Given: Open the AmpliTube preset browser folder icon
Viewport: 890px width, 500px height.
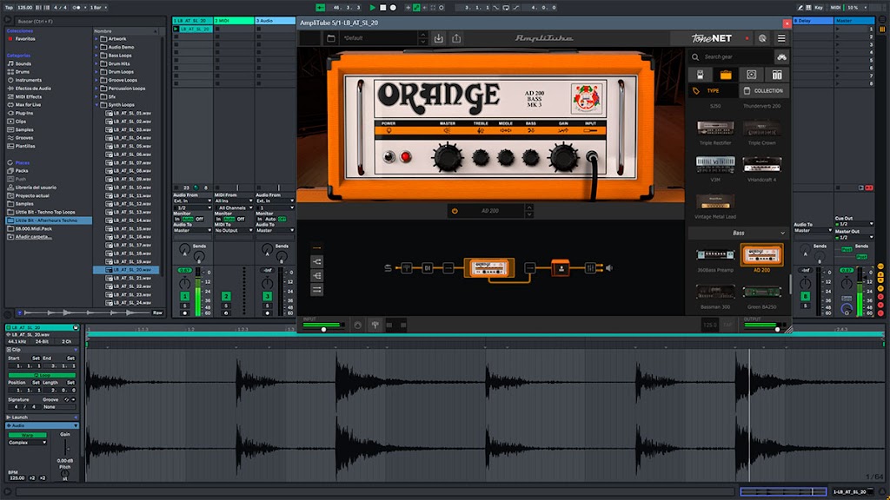Looking at the screenshot, I should point(331,38).
